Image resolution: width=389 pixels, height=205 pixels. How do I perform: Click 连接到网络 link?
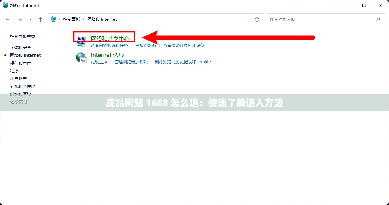pos(146,46)
